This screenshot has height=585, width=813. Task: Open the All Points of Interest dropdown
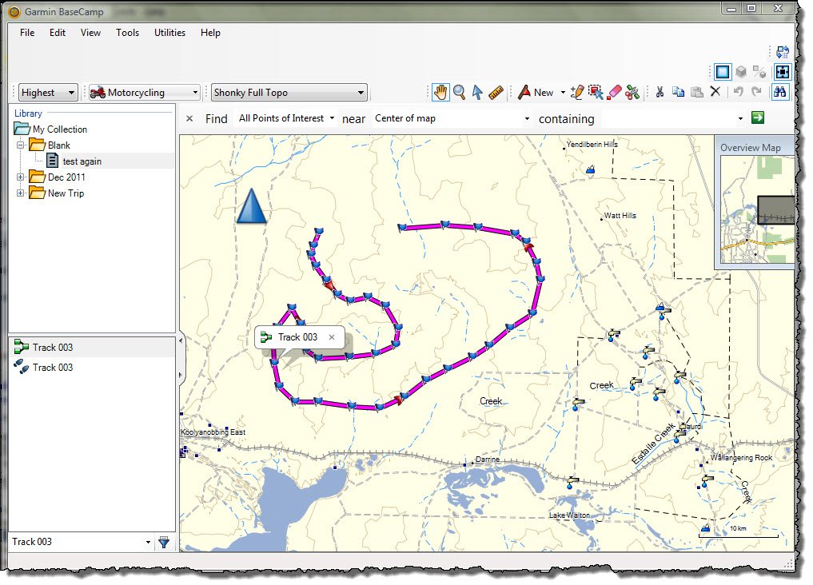pos(286,118)
